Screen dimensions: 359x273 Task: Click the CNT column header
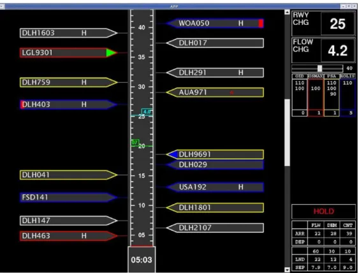[348, 225]
